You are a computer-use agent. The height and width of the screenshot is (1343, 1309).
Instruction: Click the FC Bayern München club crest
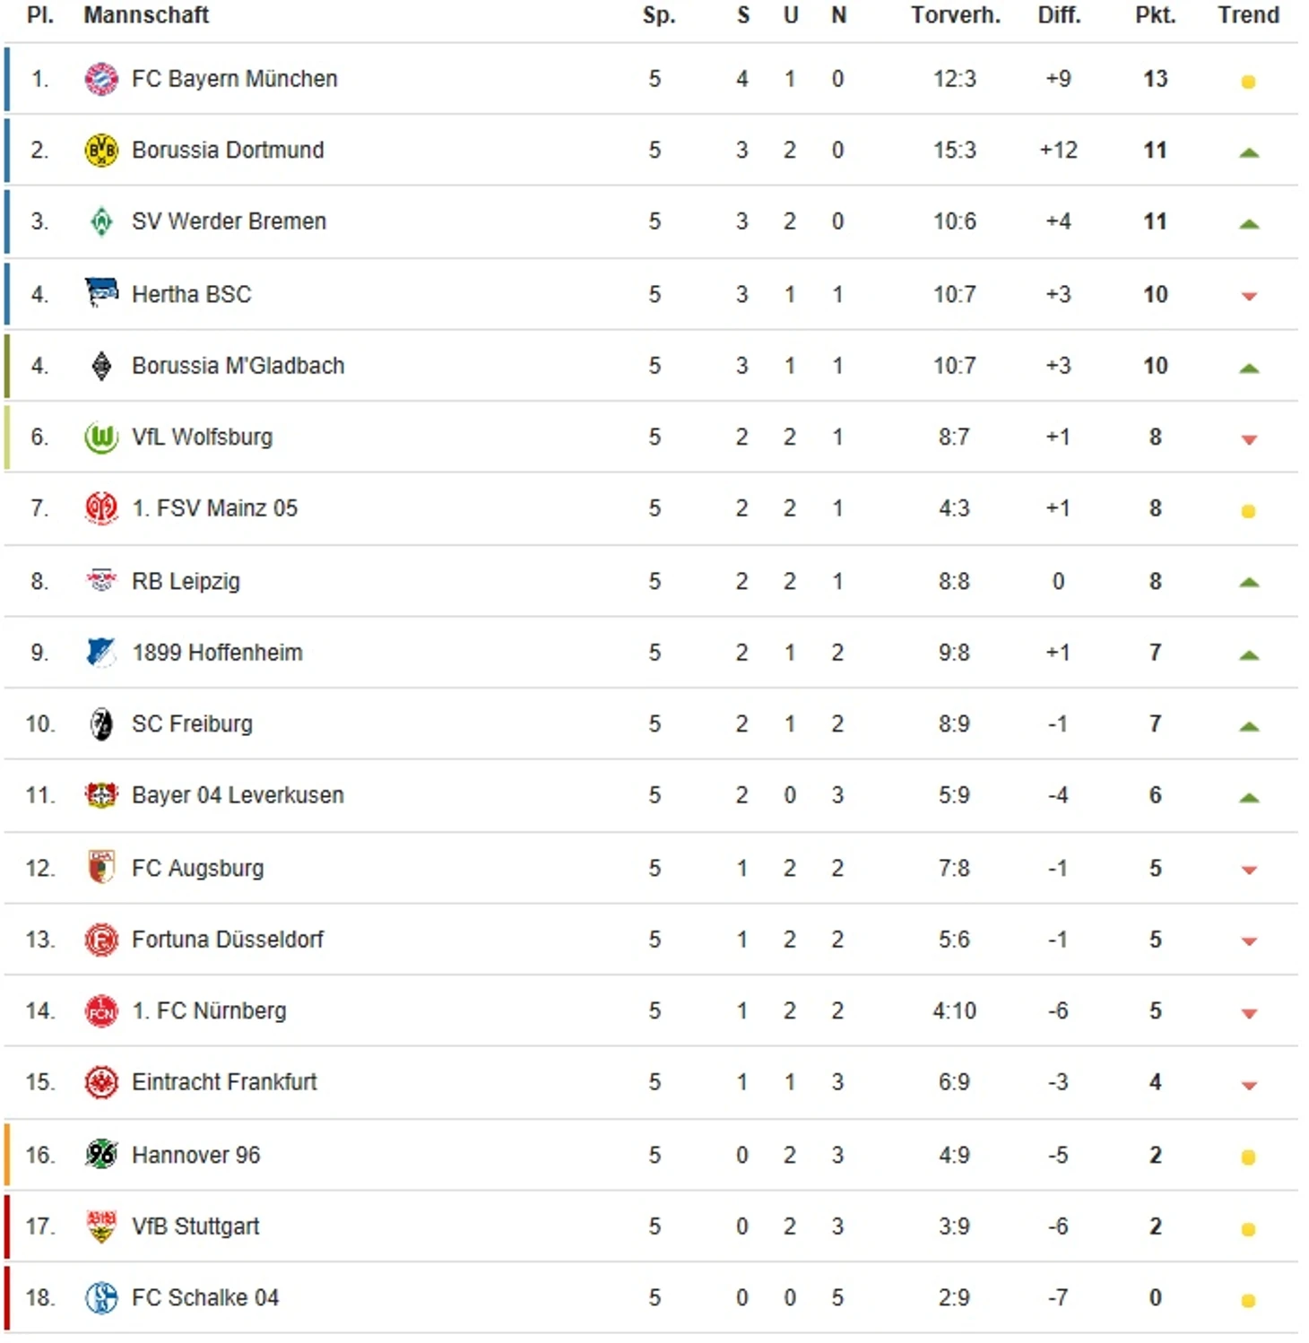[101, 79]
